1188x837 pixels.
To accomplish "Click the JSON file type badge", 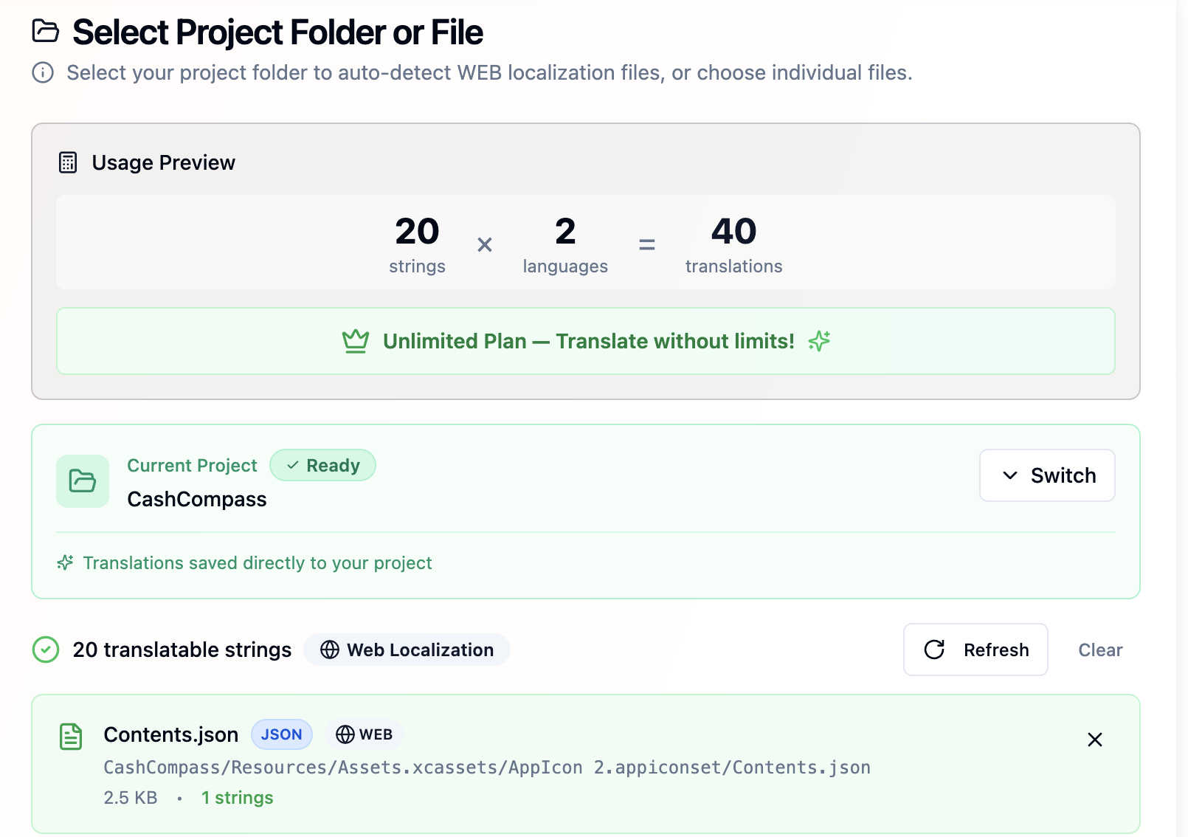I will pos(282,734).
